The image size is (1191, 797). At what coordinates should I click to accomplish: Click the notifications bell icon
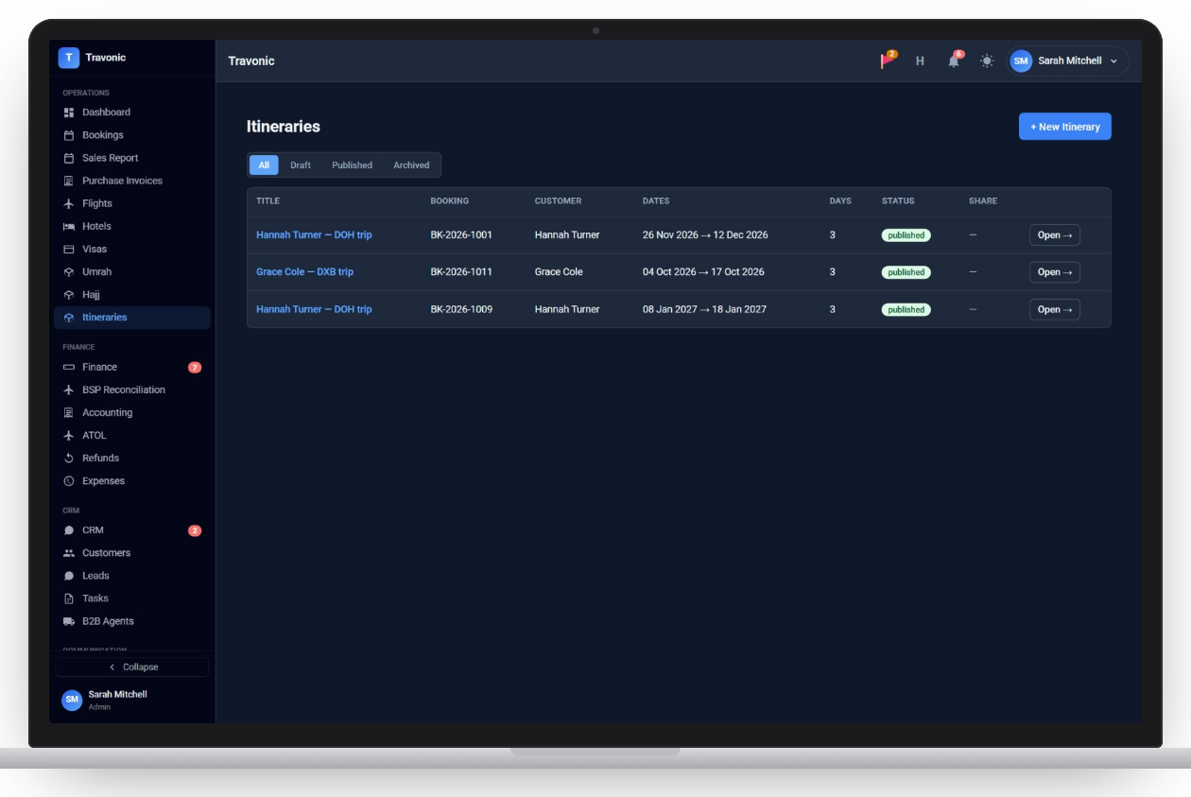pyautogui.click(x=955, y=61)
